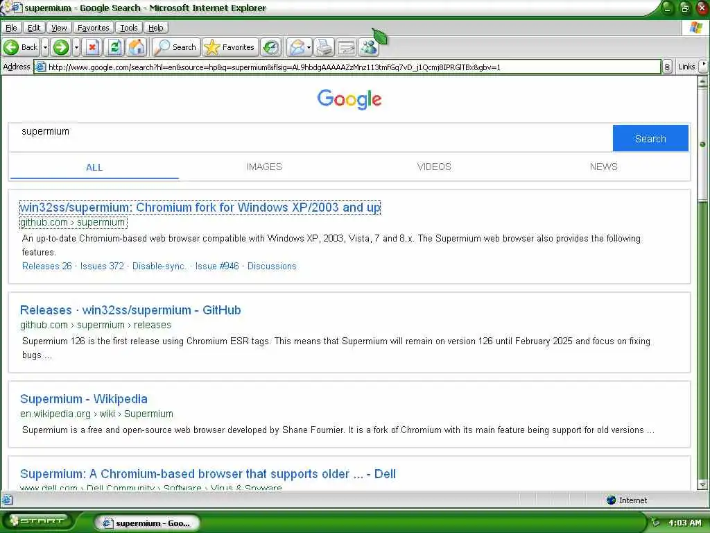
Task: Stop page loading with the red X icon
Action: pyautogui.click(x=92, y=47)
